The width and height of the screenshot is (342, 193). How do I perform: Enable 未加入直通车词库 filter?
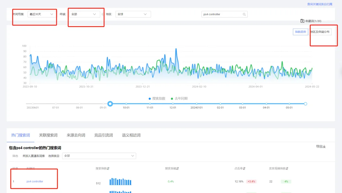(34, 156)
